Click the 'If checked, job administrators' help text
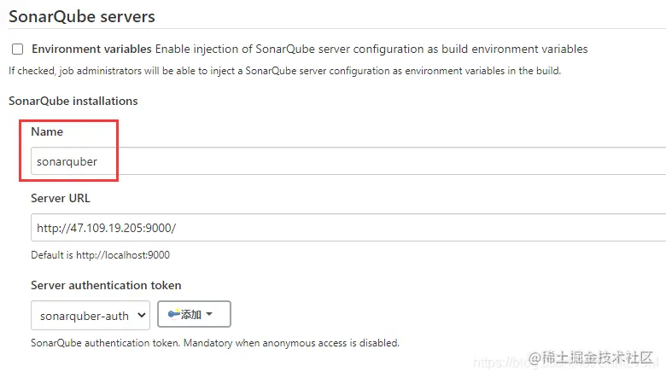The image size is (666, 378). pyautogui.click(x=284, y=71)
